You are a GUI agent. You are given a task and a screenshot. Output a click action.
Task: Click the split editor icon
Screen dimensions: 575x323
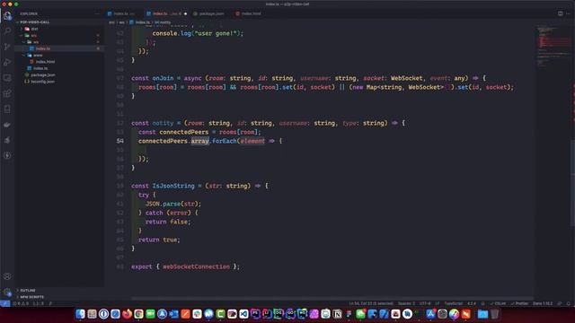pos(560,13)
